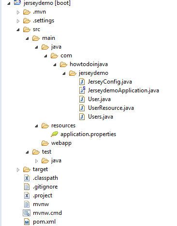Click the .classpath XML file icon

27,178
